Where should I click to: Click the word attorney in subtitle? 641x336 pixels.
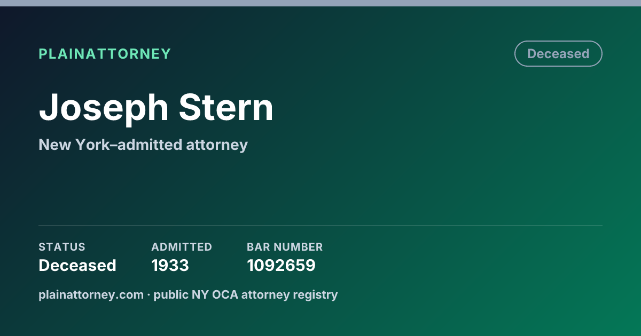(x=217, y=145)
